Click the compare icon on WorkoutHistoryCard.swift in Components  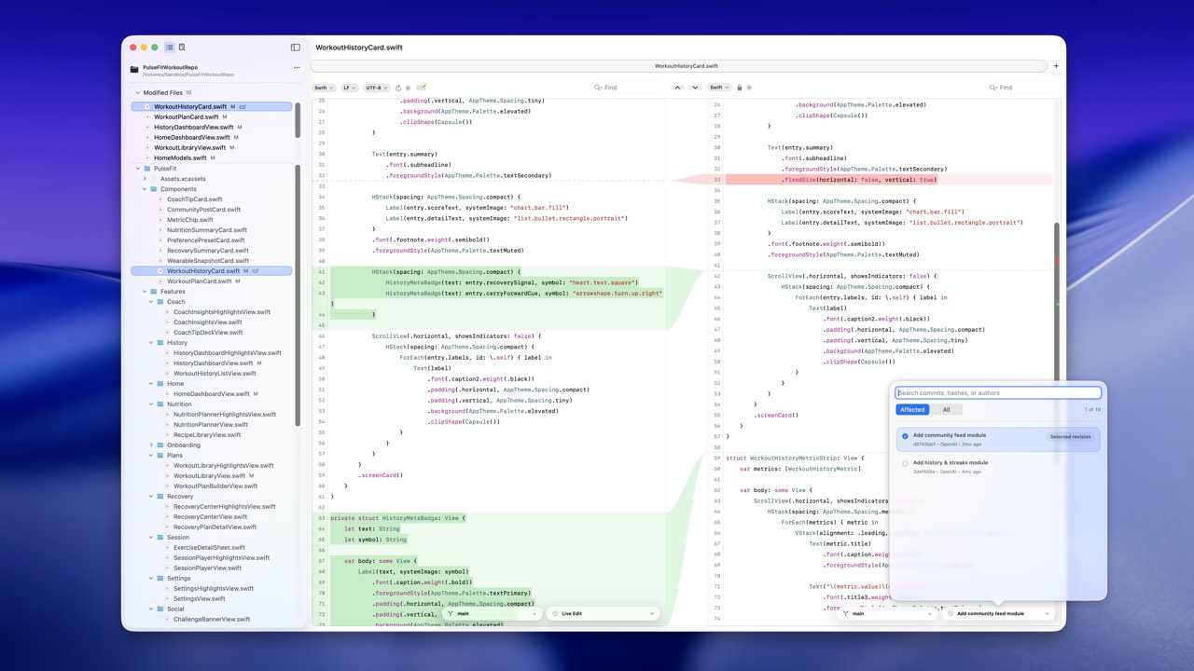[256, 271]
